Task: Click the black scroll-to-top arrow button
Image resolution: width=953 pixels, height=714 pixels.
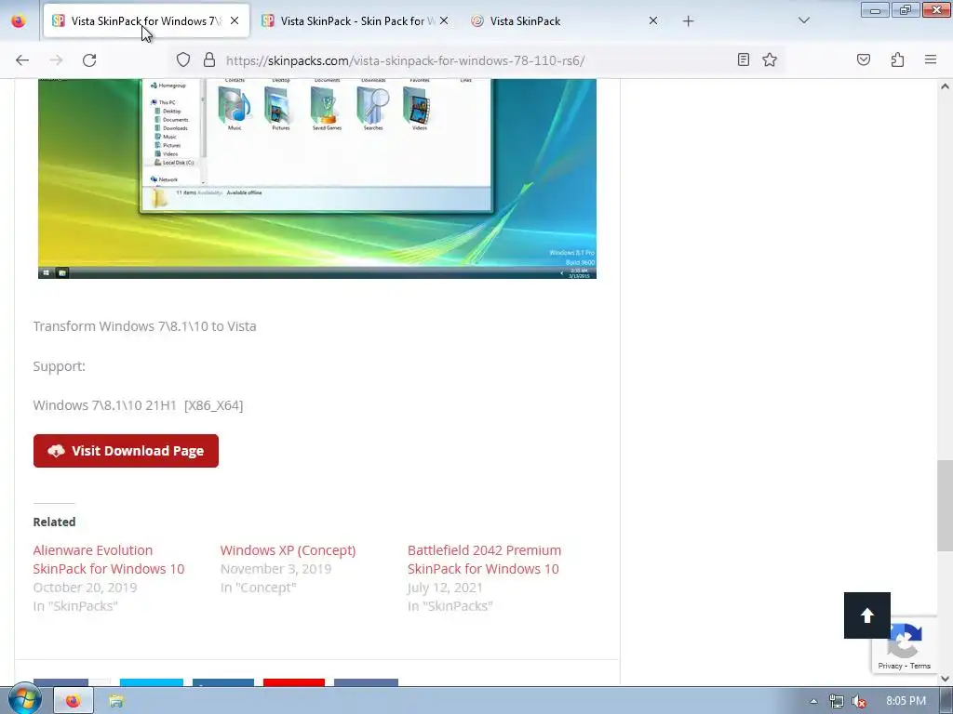Action: [867, 615]
